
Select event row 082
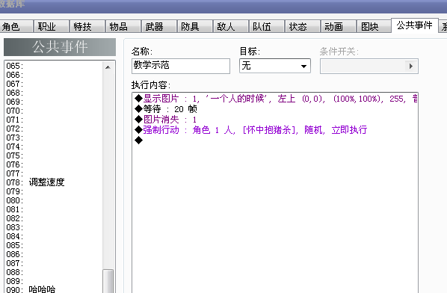[x=54, y=218]
